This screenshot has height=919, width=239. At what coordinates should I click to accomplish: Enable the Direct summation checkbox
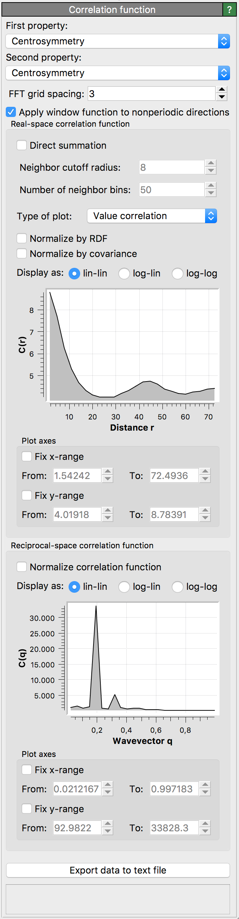click(22, 145)
